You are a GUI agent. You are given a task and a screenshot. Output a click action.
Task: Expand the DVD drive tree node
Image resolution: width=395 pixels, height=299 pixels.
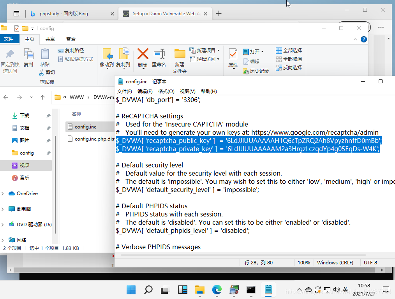tap(3, 225)
